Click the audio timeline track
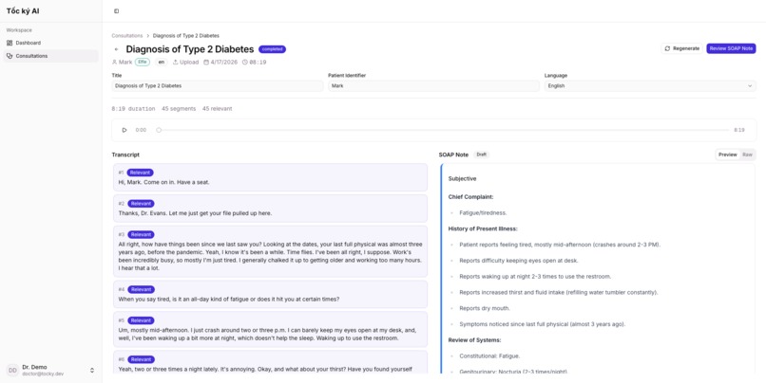This screenshot has width=766, height=383. click(x=444, y=130)
